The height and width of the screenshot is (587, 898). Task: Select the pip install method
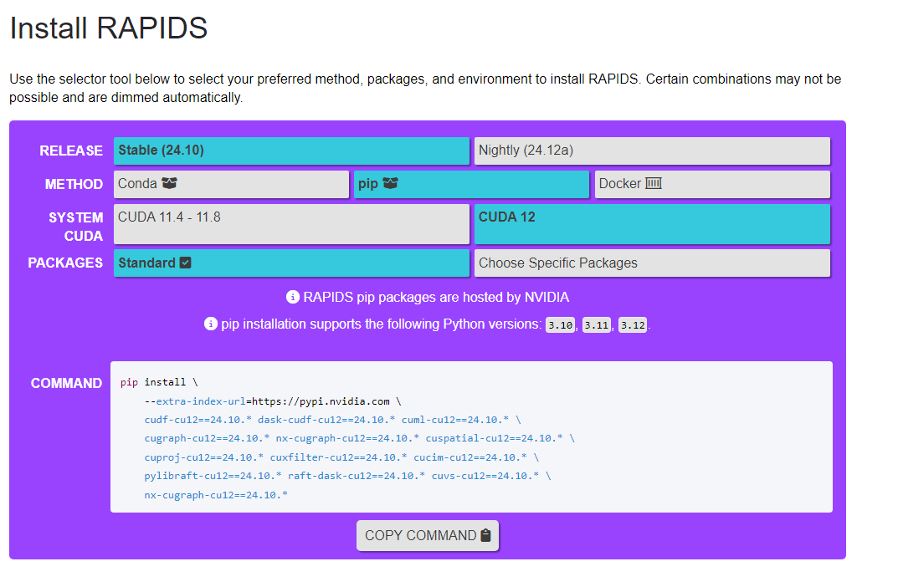tap(471, 184)
